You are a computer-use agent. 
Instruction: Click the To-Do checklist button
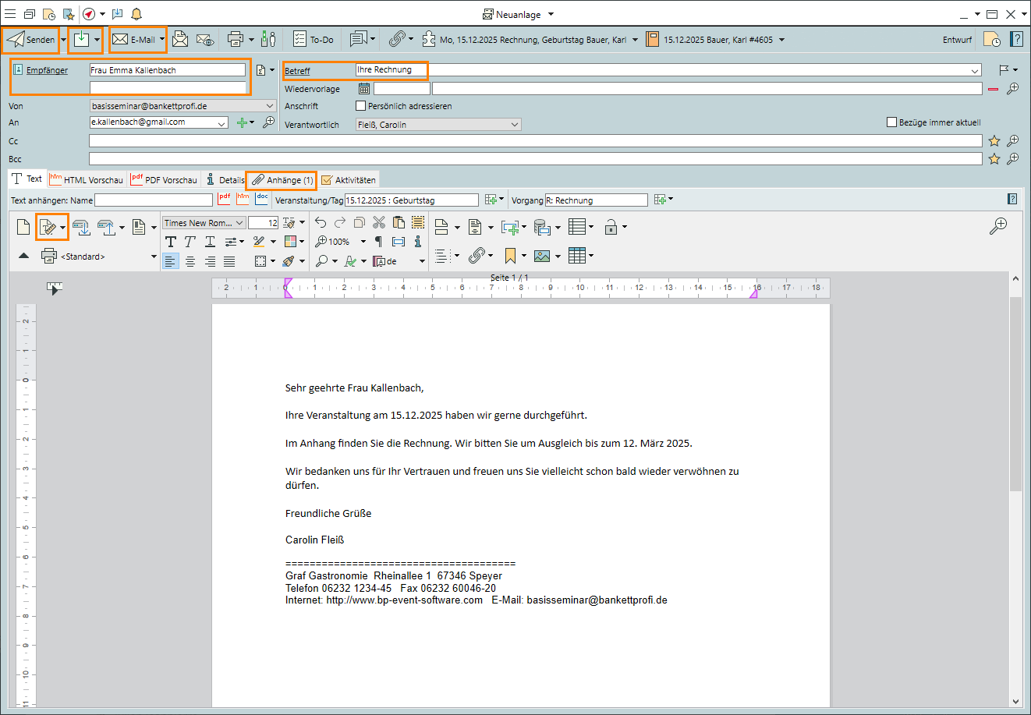tap(314, 39)
